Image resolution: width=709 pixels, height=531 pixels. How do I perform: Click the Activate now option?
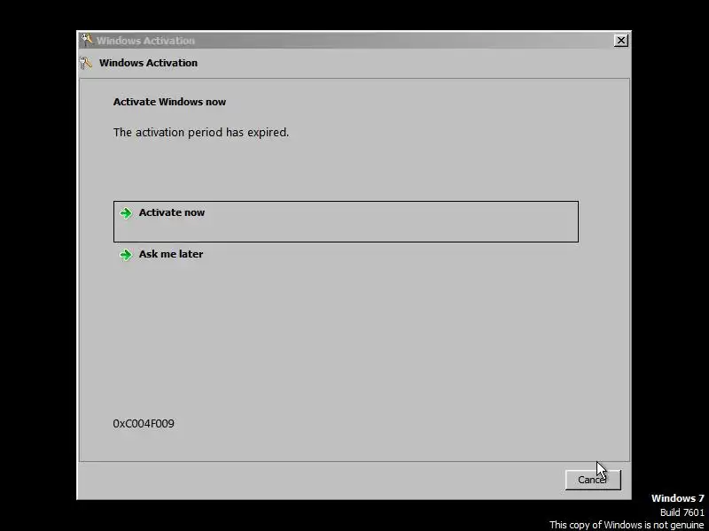tap(346, 221)
